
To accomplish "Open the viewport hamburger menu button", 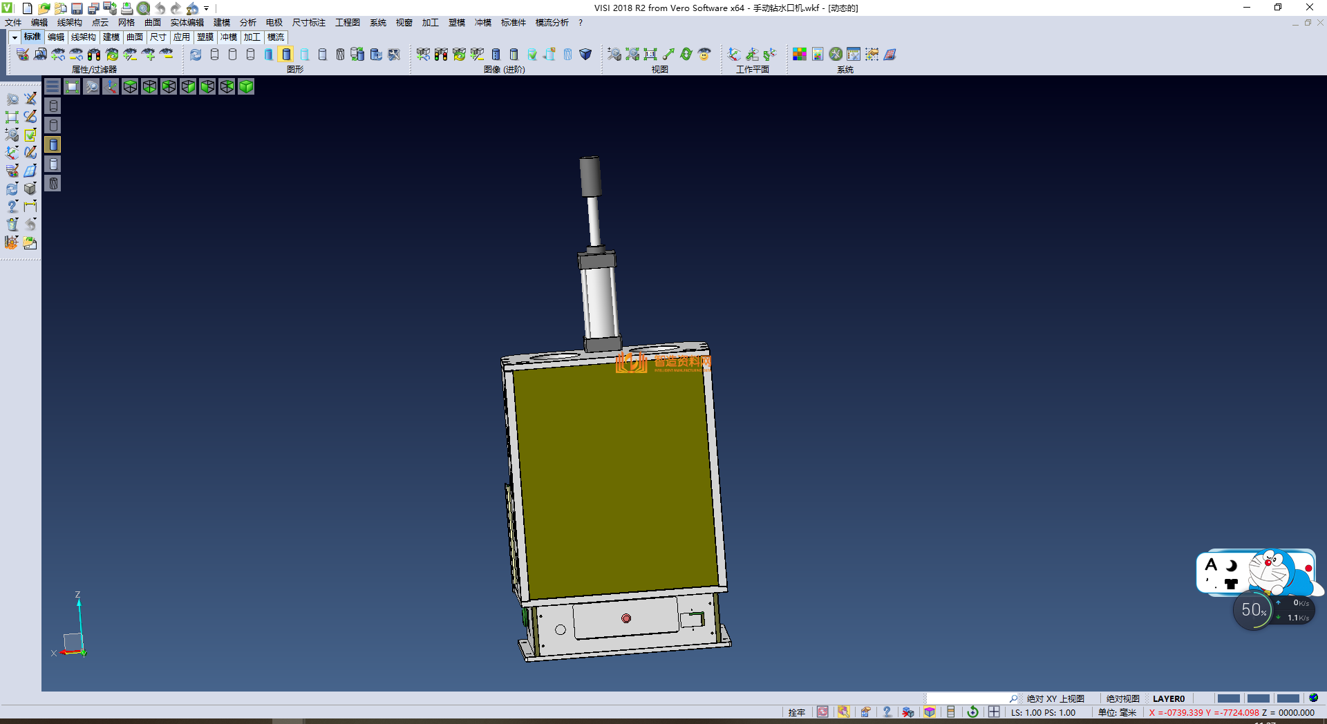I will tap(53, 86).
